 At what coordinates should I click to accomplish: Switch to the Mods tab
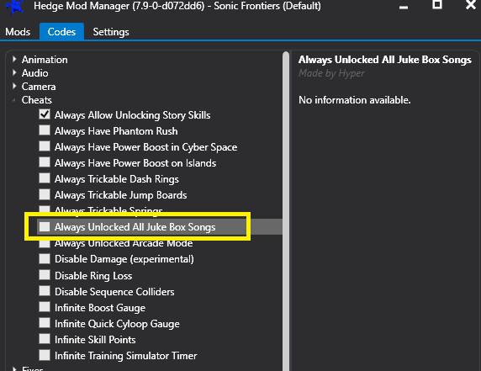[18, 32]
